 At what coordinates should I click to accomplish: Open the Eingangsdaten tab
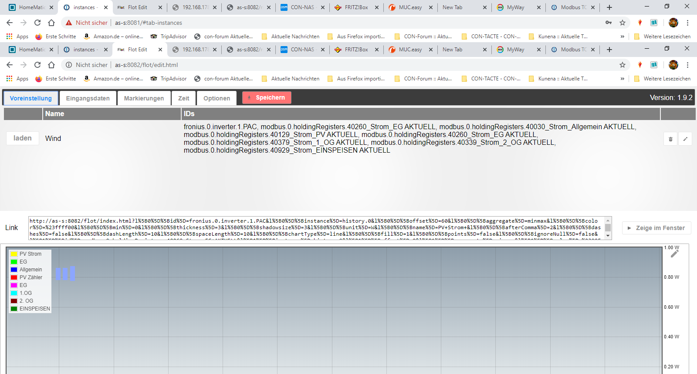point(88,98)
